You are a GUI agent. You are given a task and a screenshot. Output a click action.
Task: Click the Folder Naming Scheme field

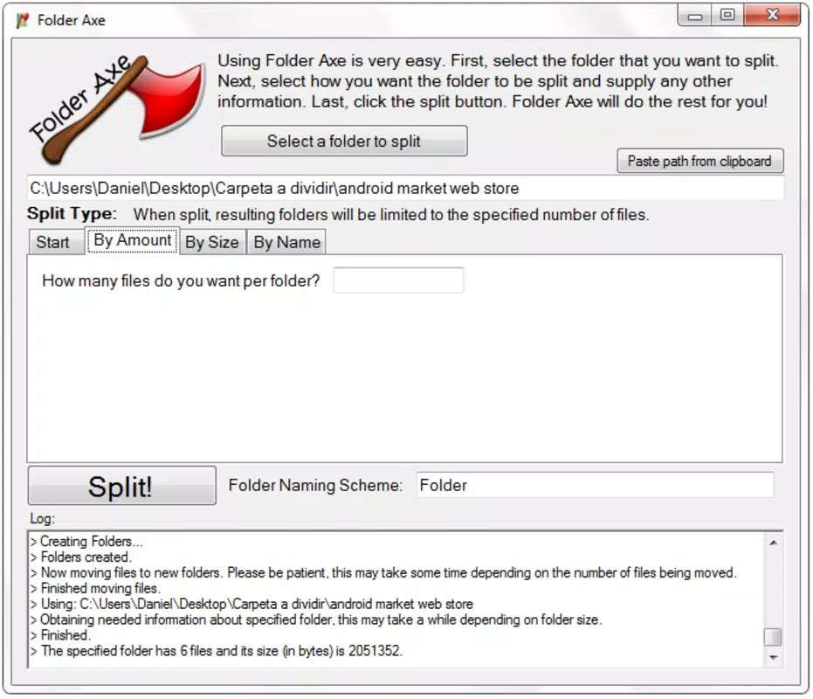596,485
